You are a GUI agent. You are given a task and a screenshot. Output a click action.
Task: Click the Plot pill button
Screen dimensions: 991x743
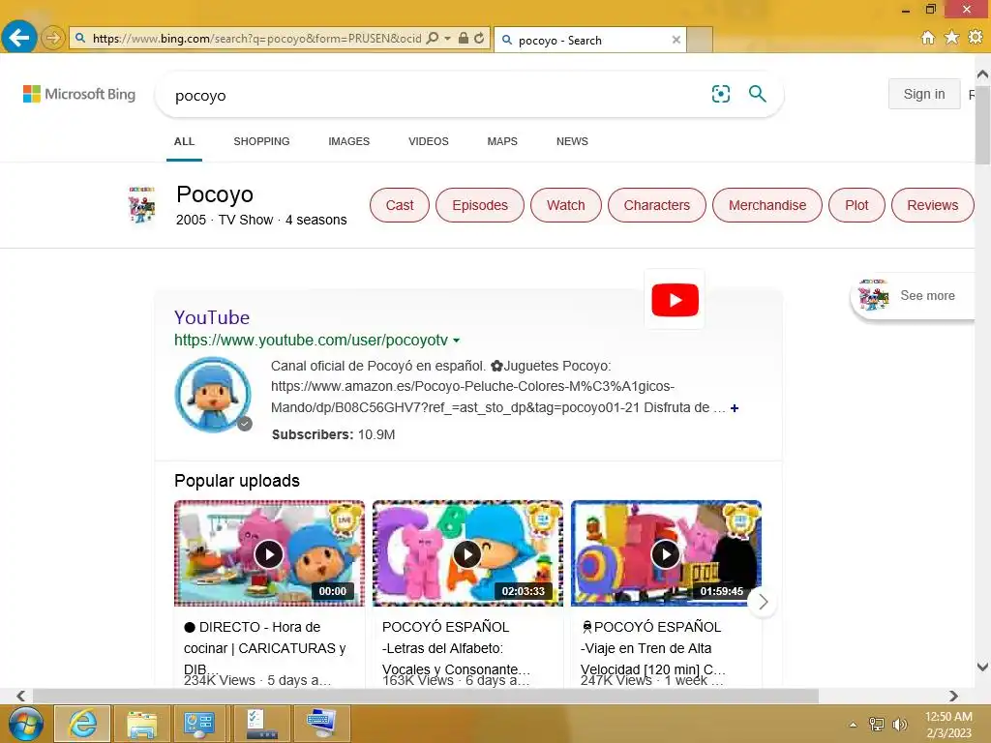(x=856, y=205)
